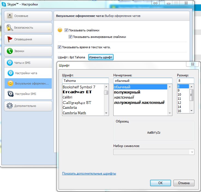Click size list scroll down arrow

(x=191, y=111)
